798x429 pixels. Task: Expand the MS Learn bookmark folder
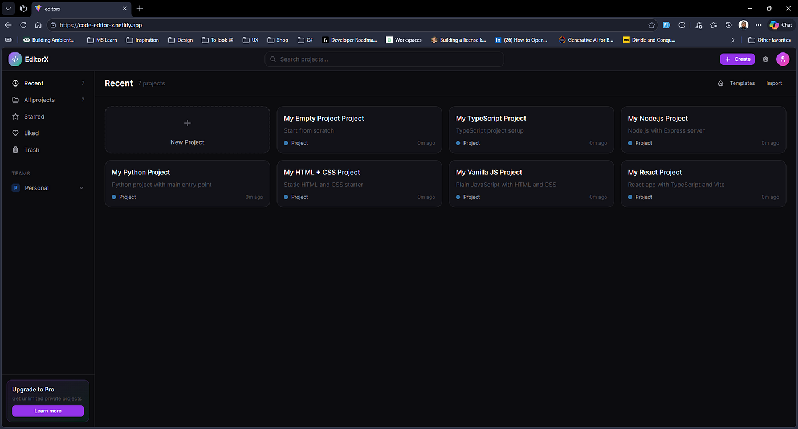[102, 40]
